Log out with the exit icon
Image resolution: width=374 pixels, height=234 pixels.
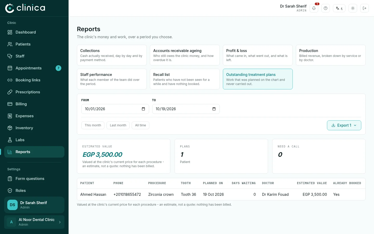point(364,8)
